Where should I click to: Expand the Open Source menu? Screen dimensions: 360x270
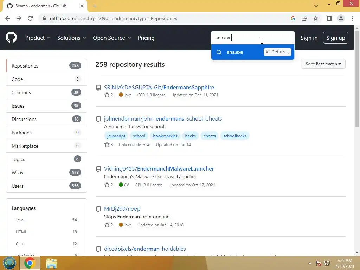coord(112,38)
